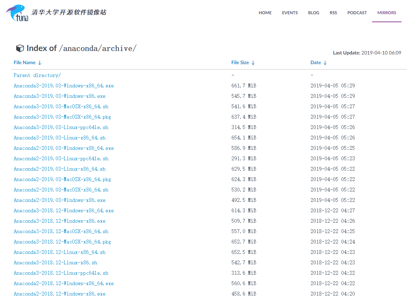Click the File Size column header
The image size is (414, 299).
point(240,62)
